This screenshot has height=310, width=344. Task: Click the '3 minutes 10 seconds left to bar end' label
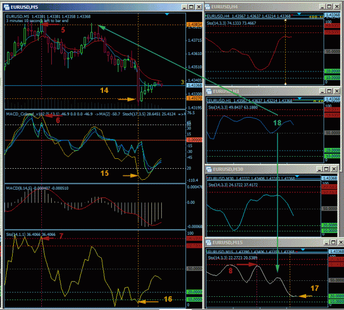pos(37,21)
